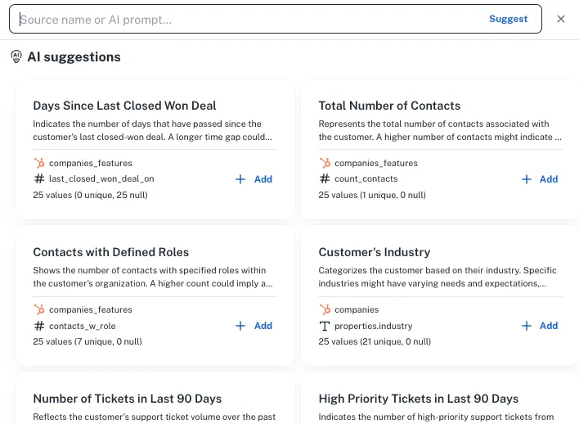The height and width of the screenshot is (424, 579).
Task: Select the Customer's Industry card title
Action: point(374,252)
